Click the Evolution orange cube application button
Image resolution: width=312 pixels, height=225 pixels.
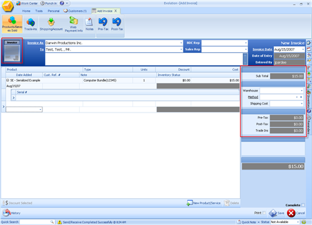click(8, 6)
